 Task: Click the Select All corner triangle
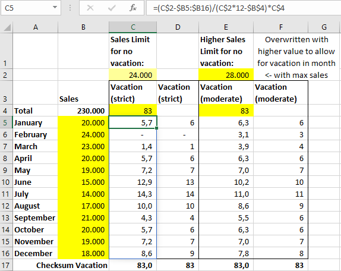coord(7,27)
